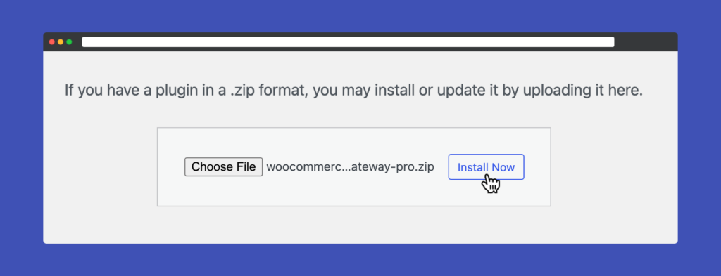Maximize the window with the green dot

point(70,41)
